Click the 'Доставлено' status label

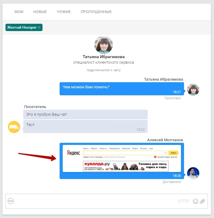(x=172, y=182)
